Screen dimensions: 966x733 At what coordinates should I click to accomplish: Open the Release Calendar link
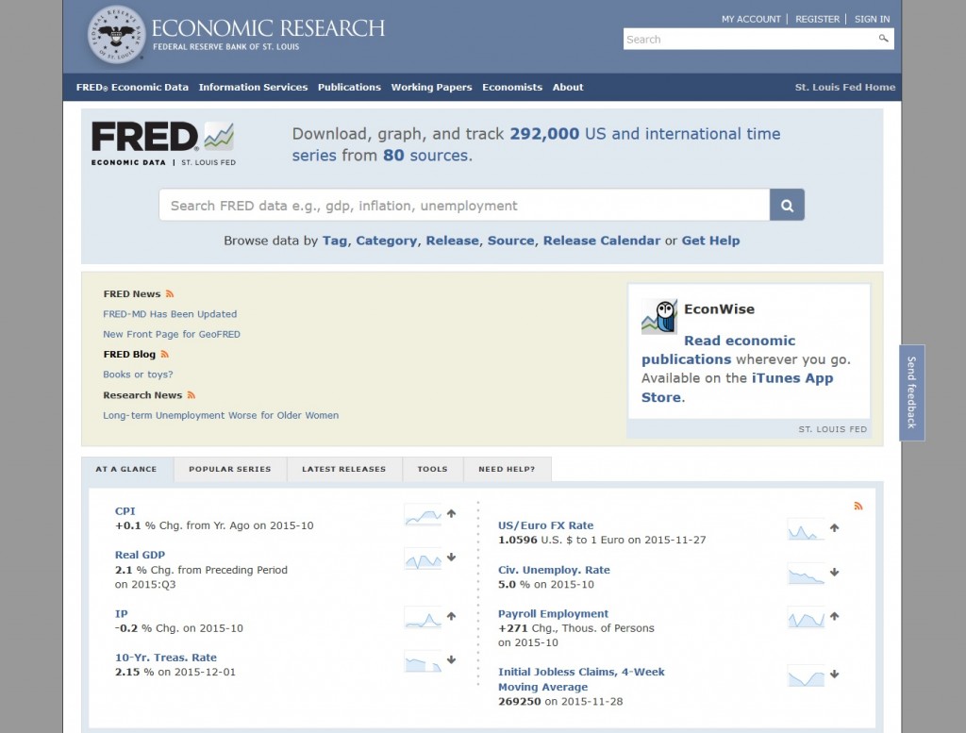pos(601,241)
